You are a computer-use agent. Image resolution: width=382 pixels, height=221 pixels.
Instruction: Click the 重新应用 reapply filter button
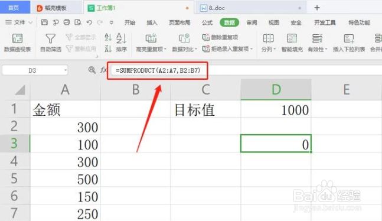tap(81, 49)
